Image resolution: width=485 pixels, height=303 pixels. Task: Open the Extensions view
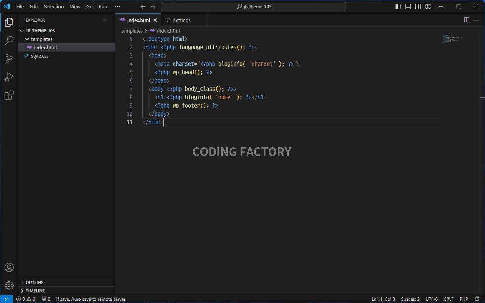tap(9, 95)
